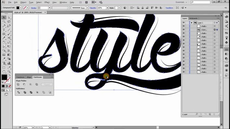
Task: Select the Artboard tool
Action: tap(4, 68)
